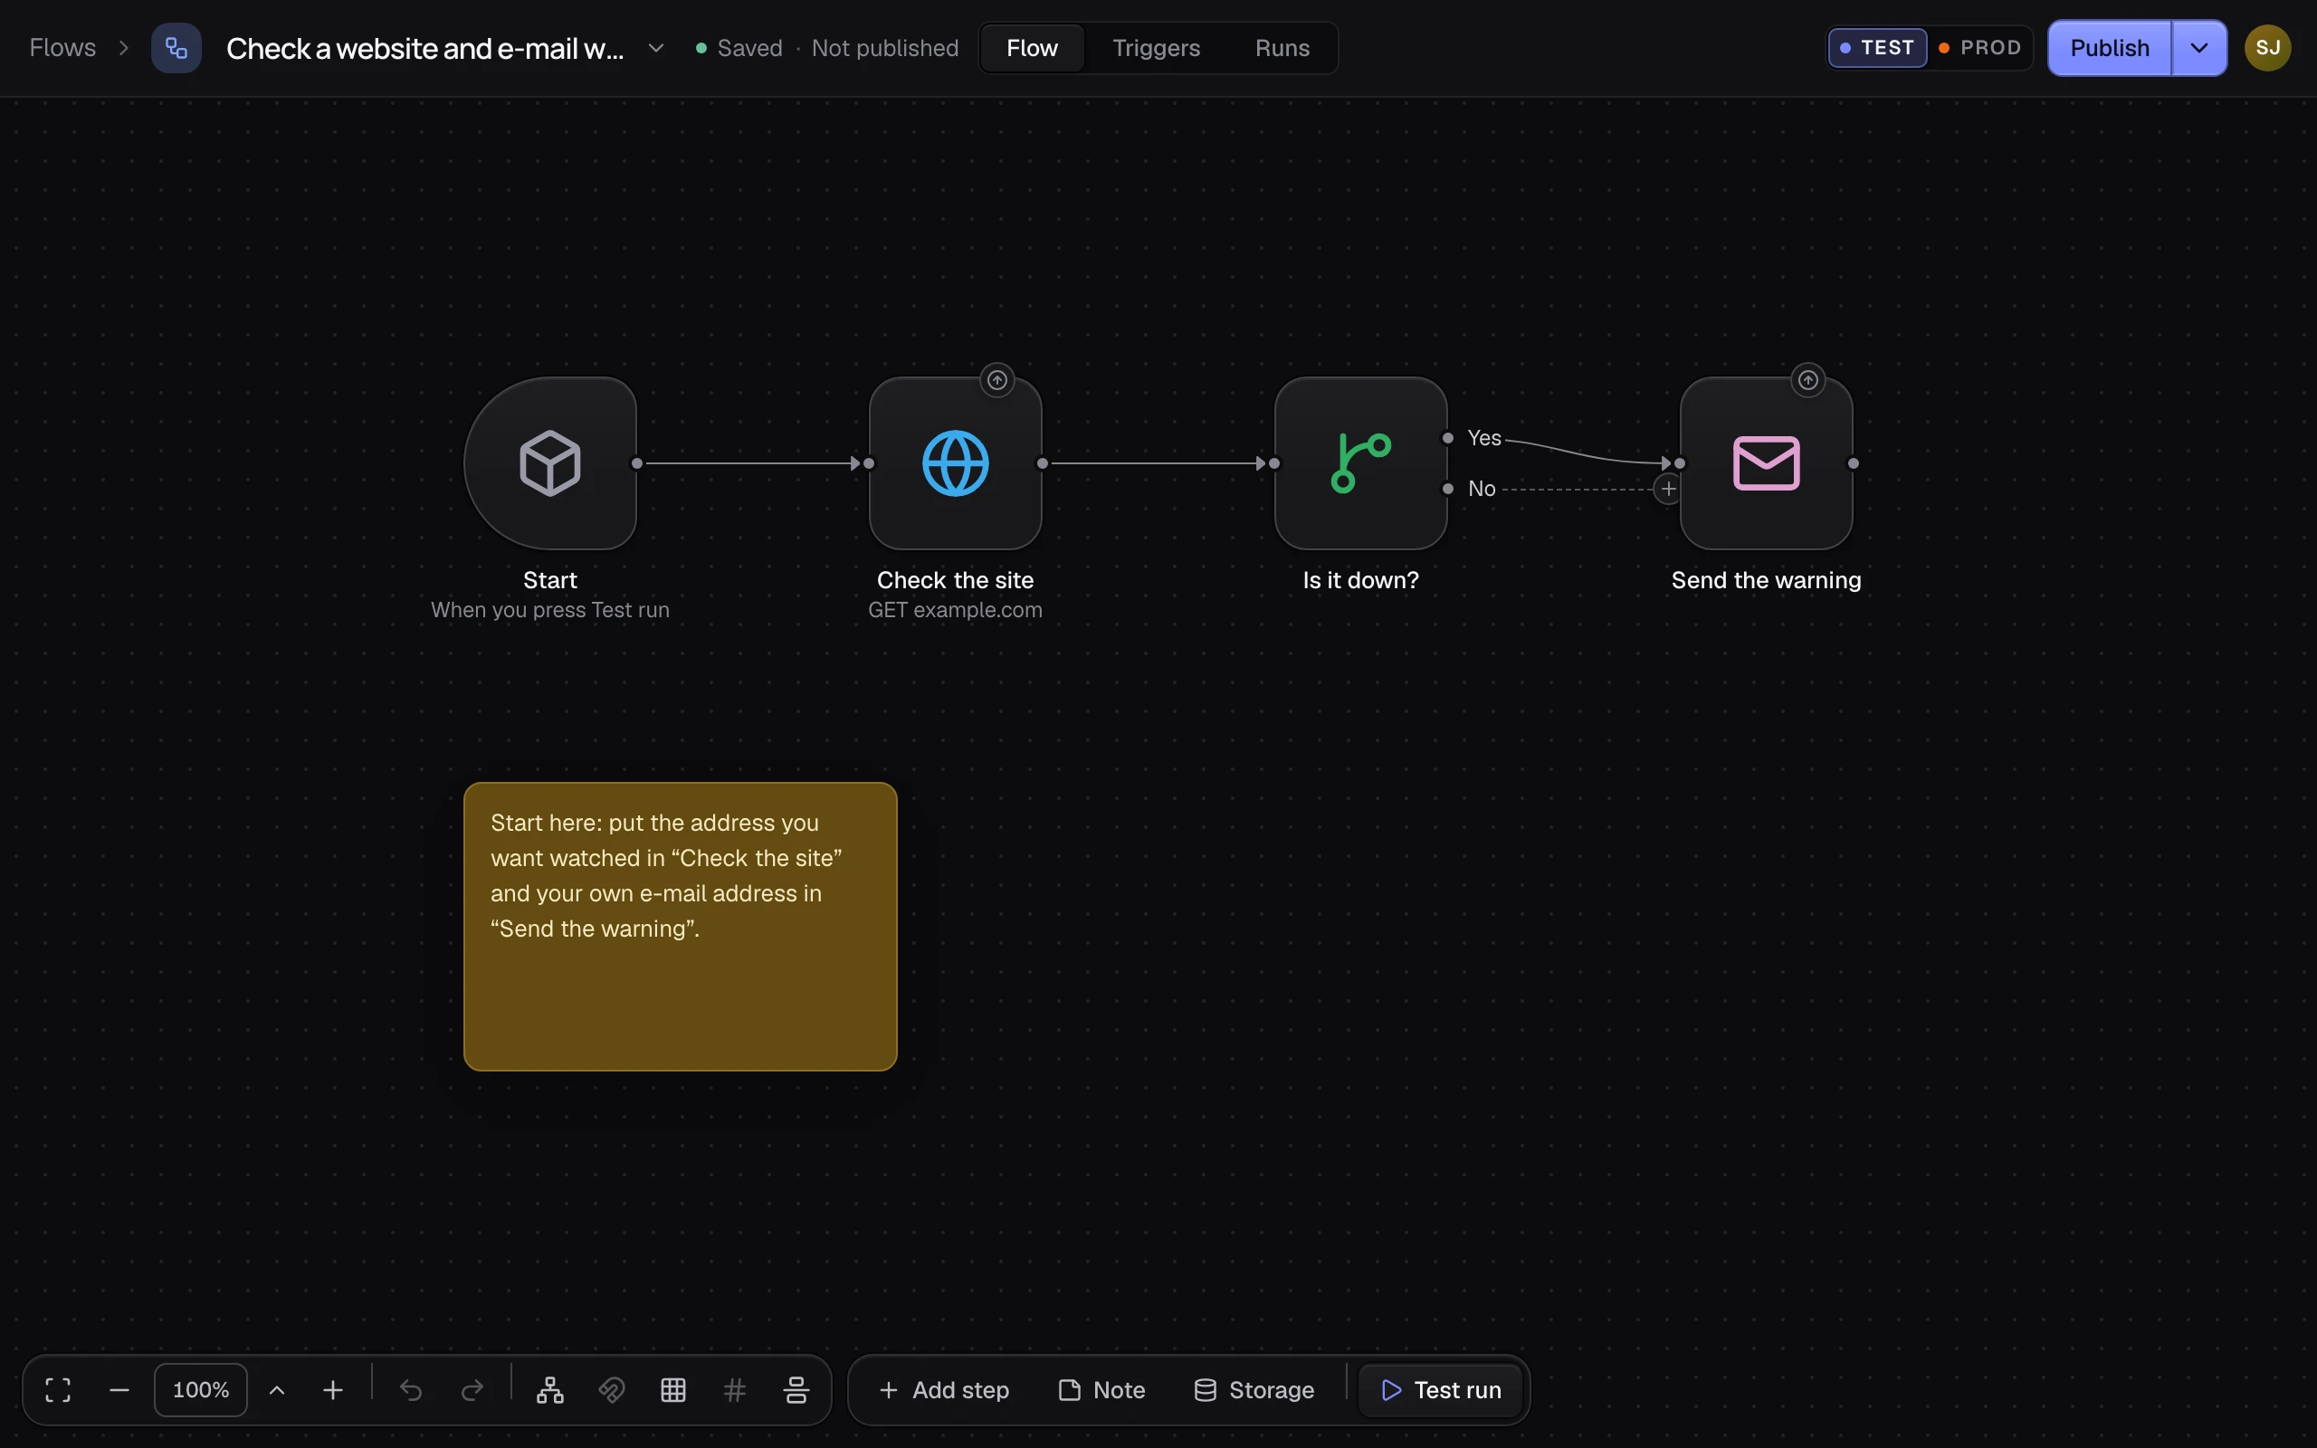
Task: Add a Note to the canvas
Action: (1102, 1389)
